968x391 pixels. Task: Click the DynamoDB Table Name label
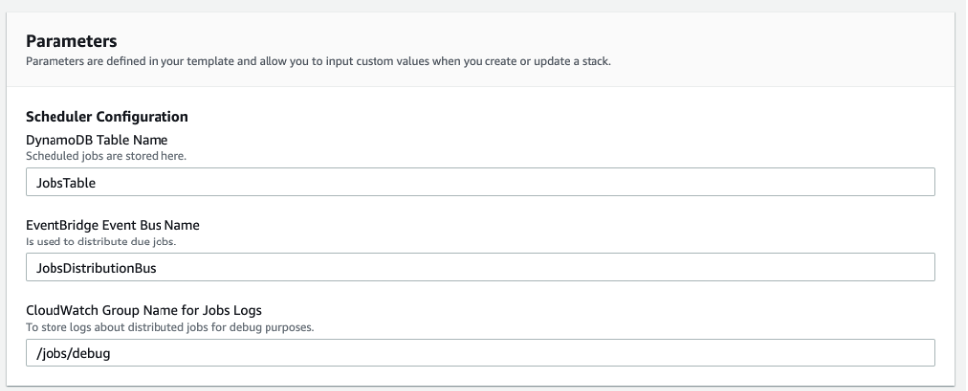pyautogui.click(x=96, y=140)
